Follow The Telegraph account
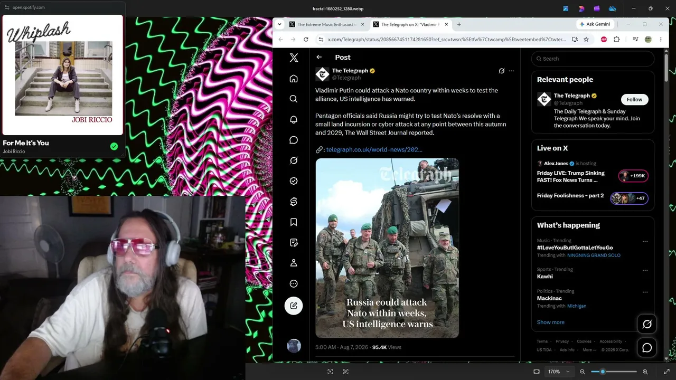The height and width of the screenshot is (380, 676). click(634, 99)
